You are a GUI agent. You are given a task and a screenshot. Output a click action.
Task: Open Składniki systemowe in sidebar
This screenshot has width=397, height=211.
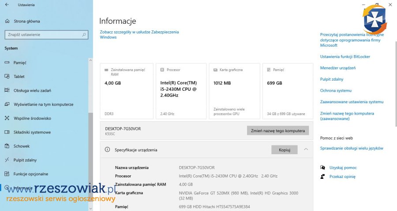tap(32, 132)
